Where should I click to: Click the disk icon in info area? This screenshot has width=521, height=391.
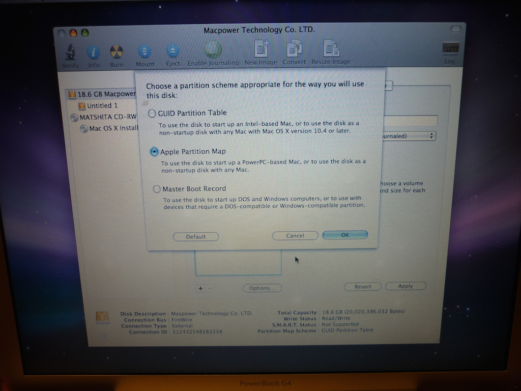point(102,318)
